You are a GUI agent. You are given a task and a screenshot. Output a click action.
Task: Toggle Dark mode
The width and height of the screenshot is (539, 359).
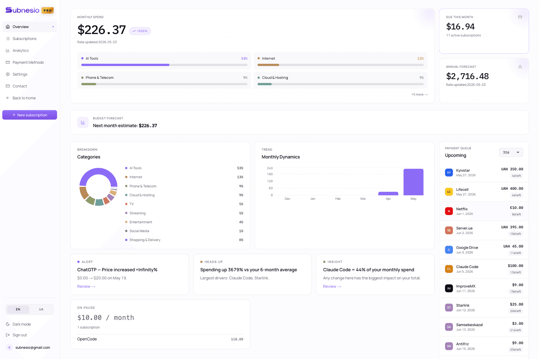click(29, 324)
